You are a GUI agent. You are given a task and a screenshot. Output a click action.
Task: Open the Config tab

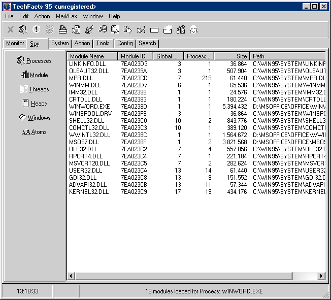[x=125, y=44]
